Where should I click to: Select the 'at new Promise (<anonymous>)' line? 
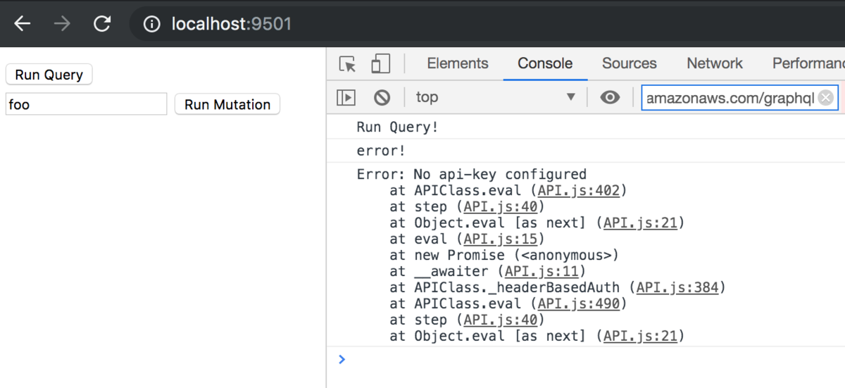504,255
